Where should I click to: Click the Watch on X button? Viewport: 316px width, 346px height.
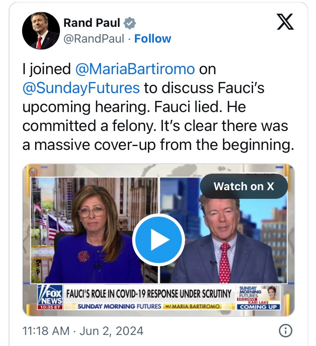pos(244,186)
